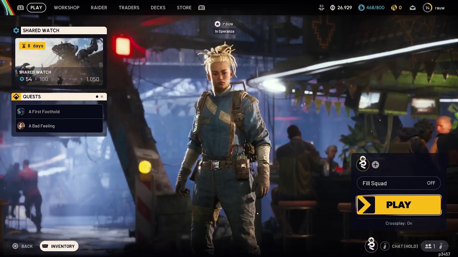Open the A Bad Feeling quest
The width and height of the screenshot is (458, 257).
pyautogui.click(x=59, y=126)
